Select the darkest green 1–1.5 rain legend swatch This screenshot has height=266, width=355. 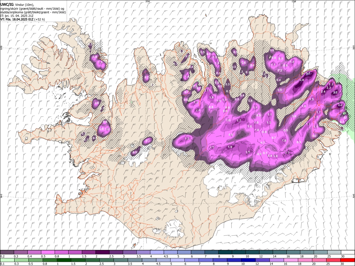pos(64,260)
